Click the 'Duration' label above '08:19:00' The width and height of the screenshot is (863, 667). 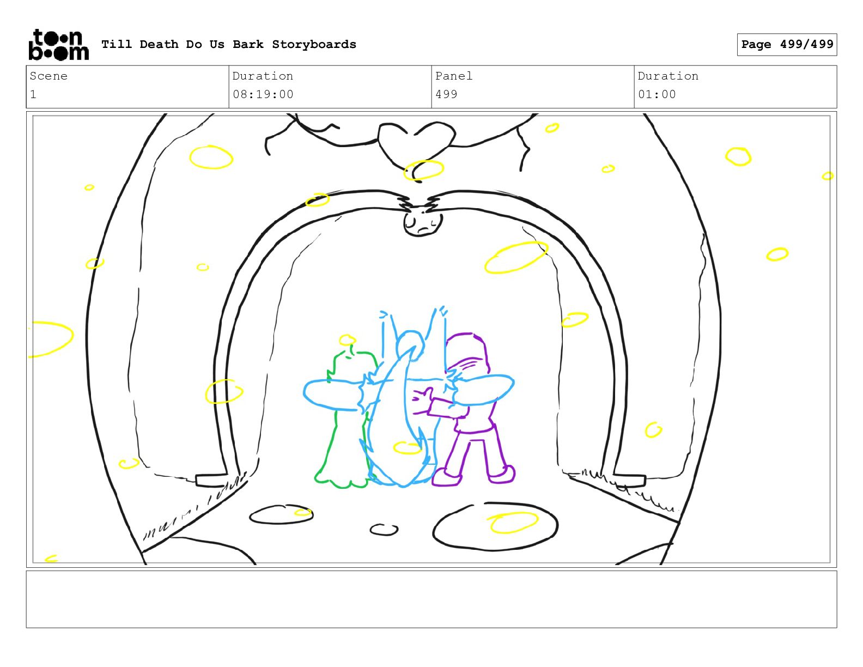pyautogui.click(x=263, y=76)
